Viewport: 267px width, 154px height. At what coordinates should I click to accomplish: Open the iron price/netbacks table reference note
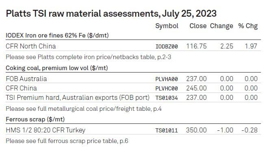tap(88, 57)
